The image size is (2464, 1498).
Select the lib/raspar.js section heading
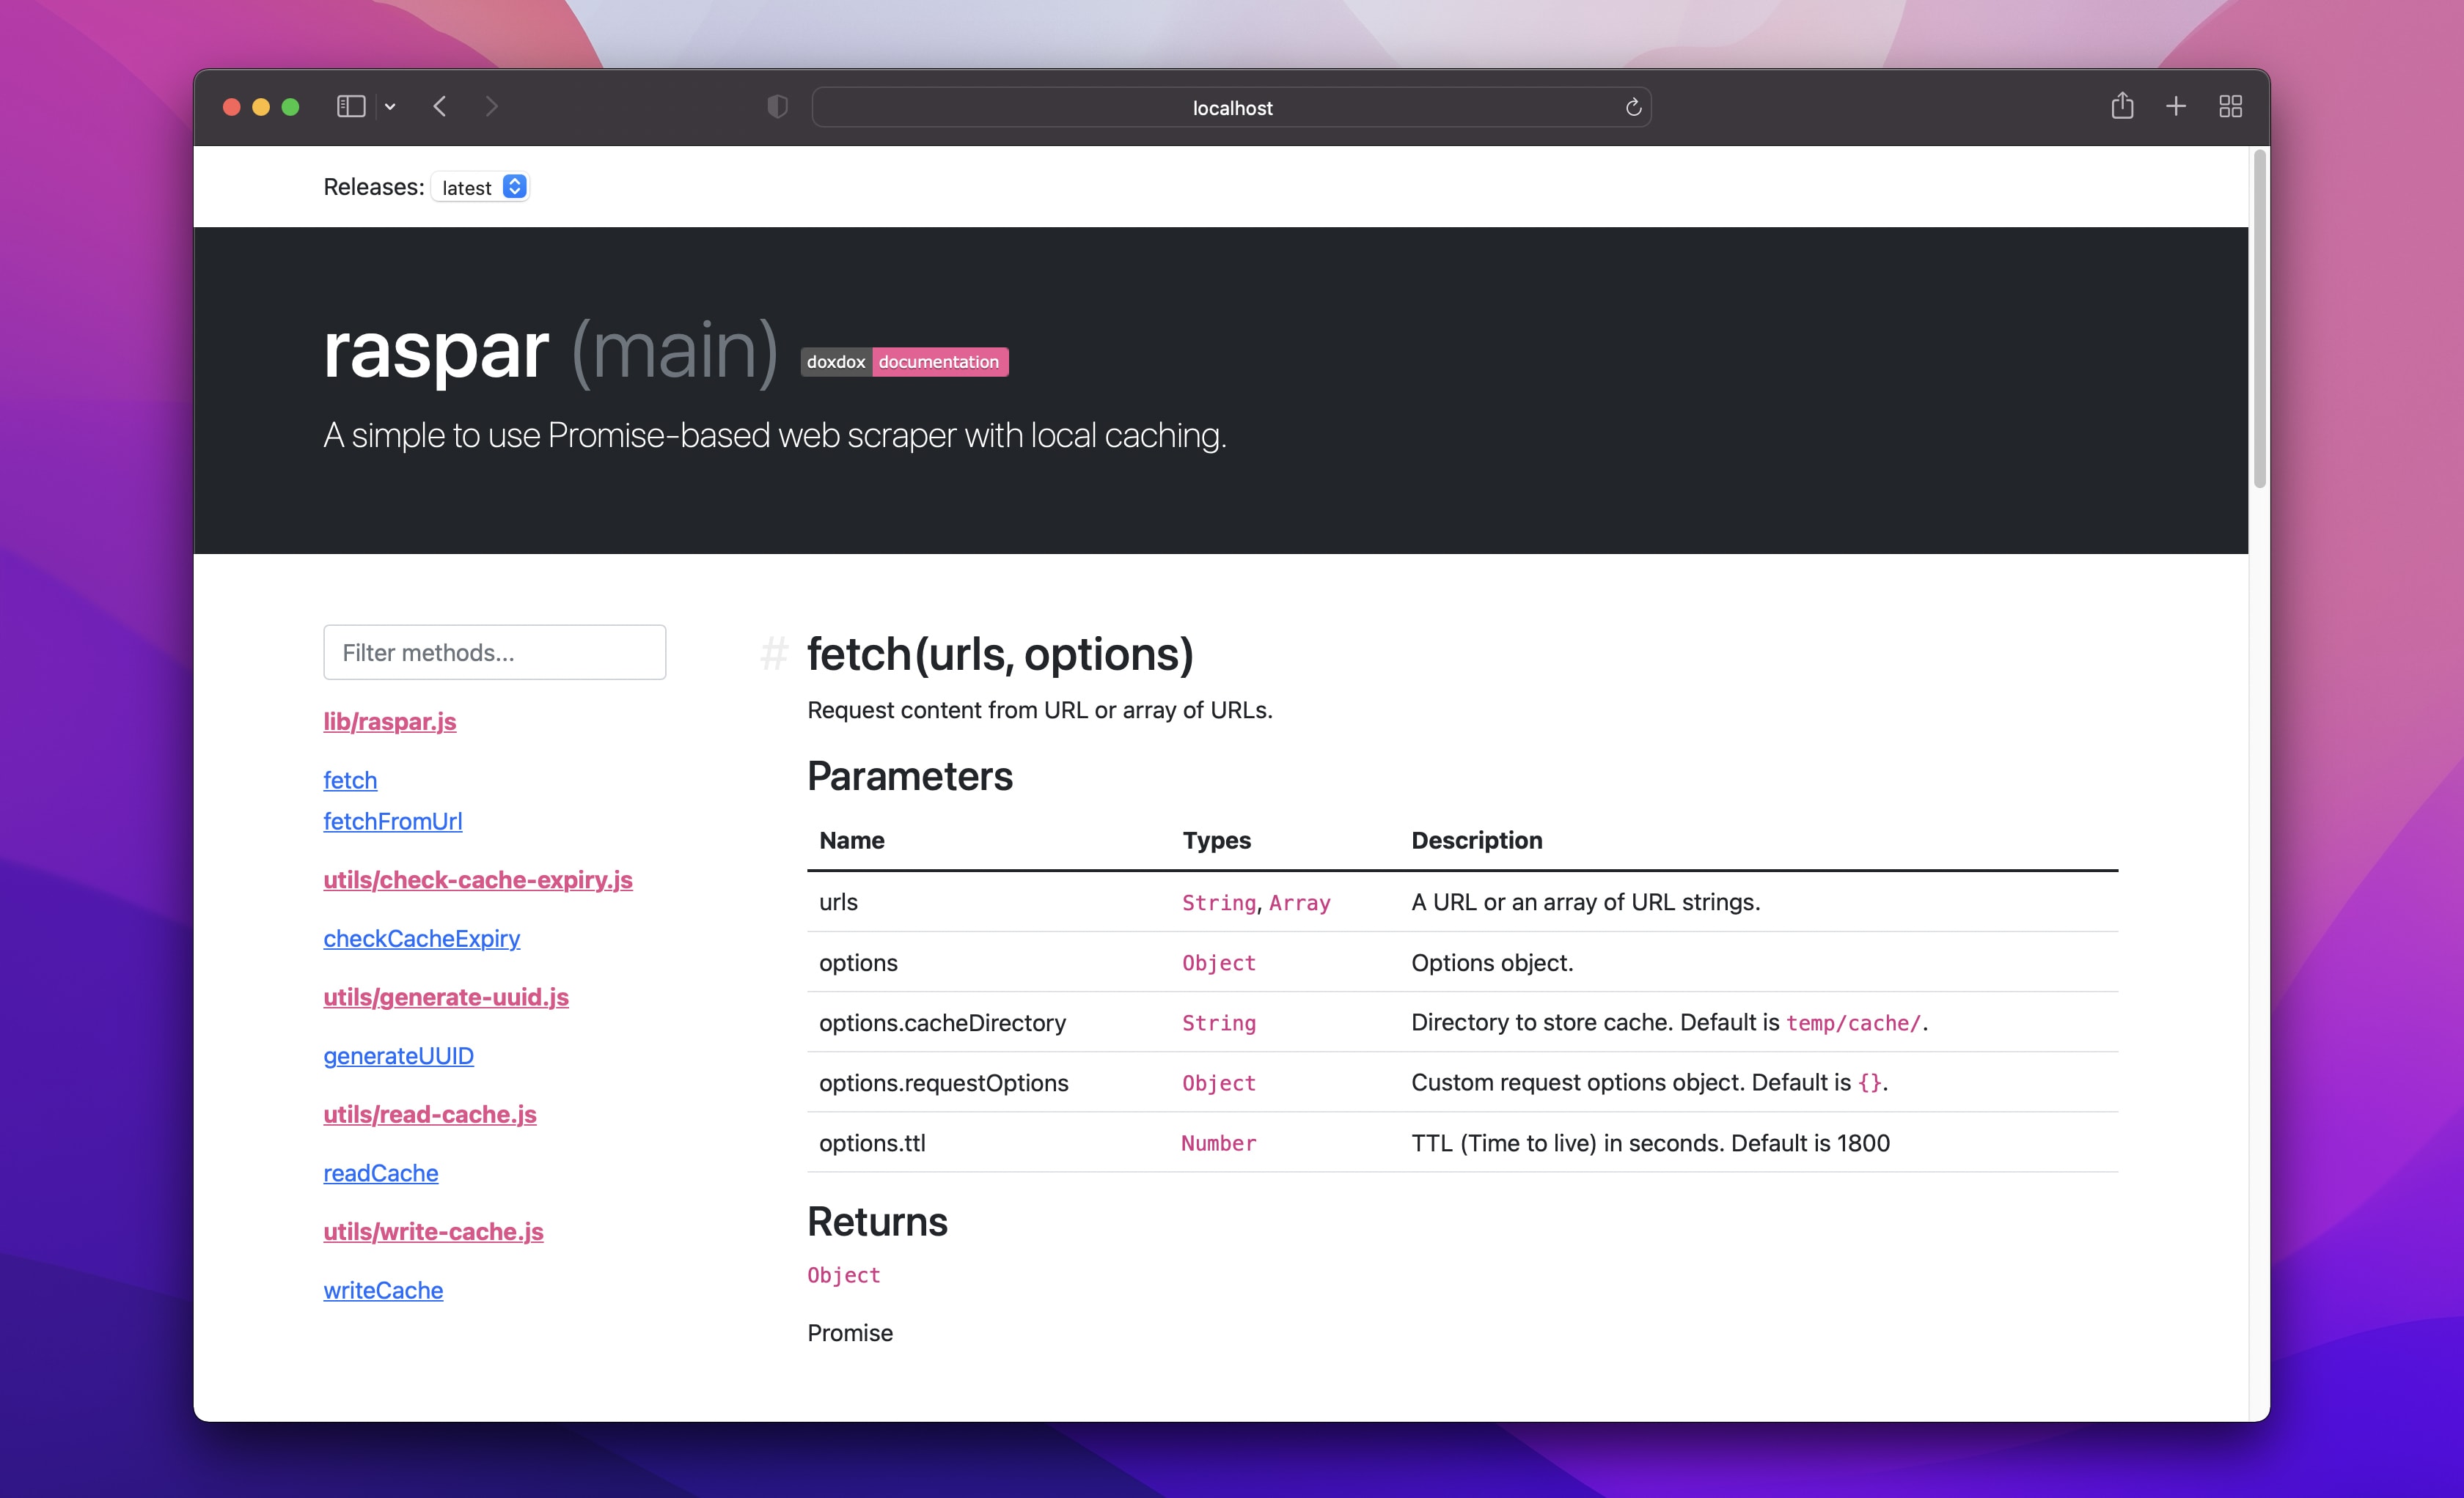click(x=389, y=720)
